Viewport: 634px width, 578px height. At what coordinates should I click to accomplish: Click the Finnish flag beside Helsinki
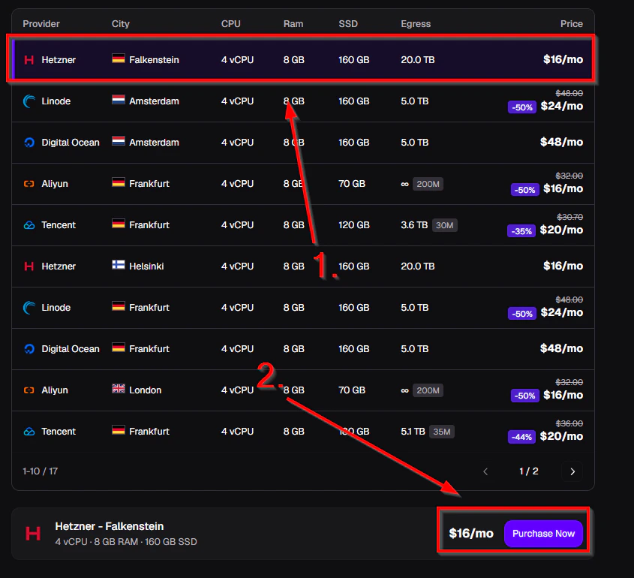[x=119, y=265]
